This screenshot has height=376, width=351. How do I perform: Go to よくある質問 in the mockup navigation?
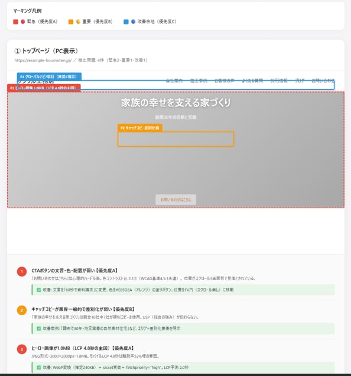pyautogui.click(x=252, y=81)
